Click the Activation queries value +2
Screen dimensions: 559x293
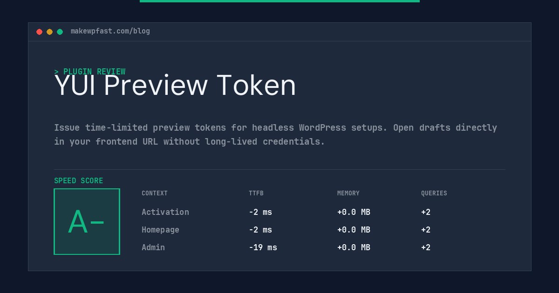point(426,212)
